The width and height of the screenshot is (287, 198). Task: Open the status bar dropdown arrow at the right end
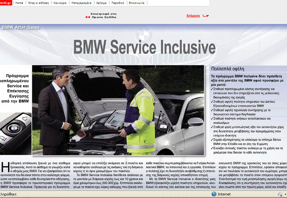tap(285, 194)
